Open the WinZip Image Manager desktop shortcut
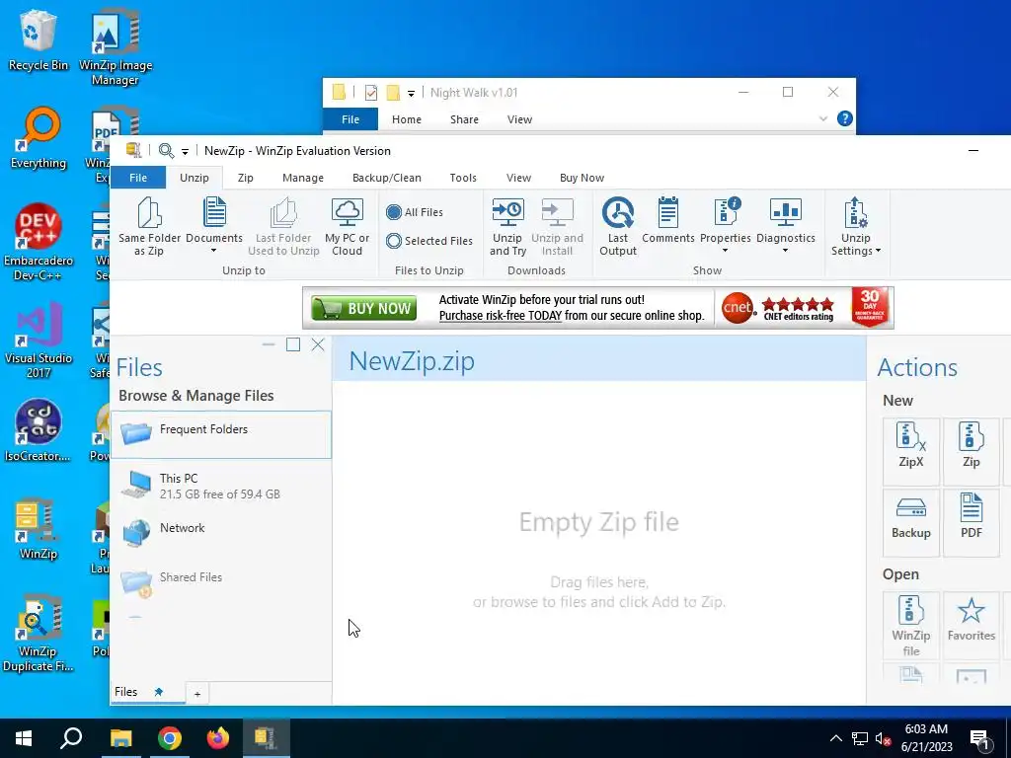Image resolution: width=1011 pixels, height=758 pixels. click(x=116, y=47)
